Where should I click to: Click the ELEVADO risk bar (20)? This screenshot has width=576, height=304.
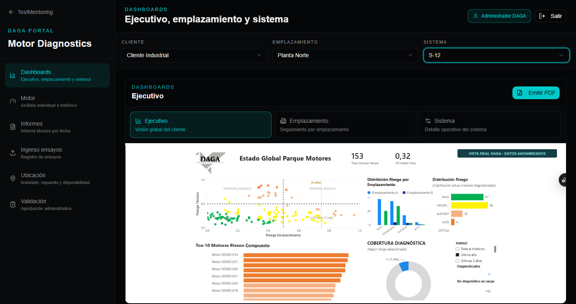tap(457, 214)
